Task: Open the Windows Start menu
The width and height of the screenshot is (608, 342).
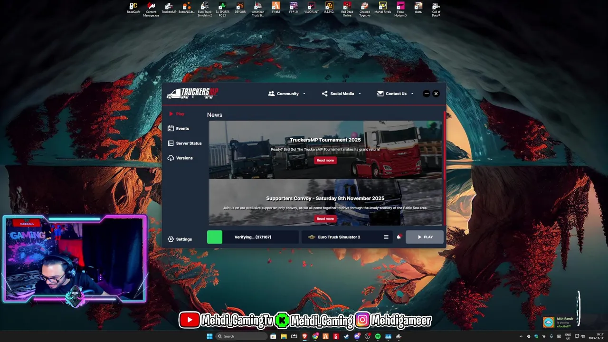Action: (209, 336)
